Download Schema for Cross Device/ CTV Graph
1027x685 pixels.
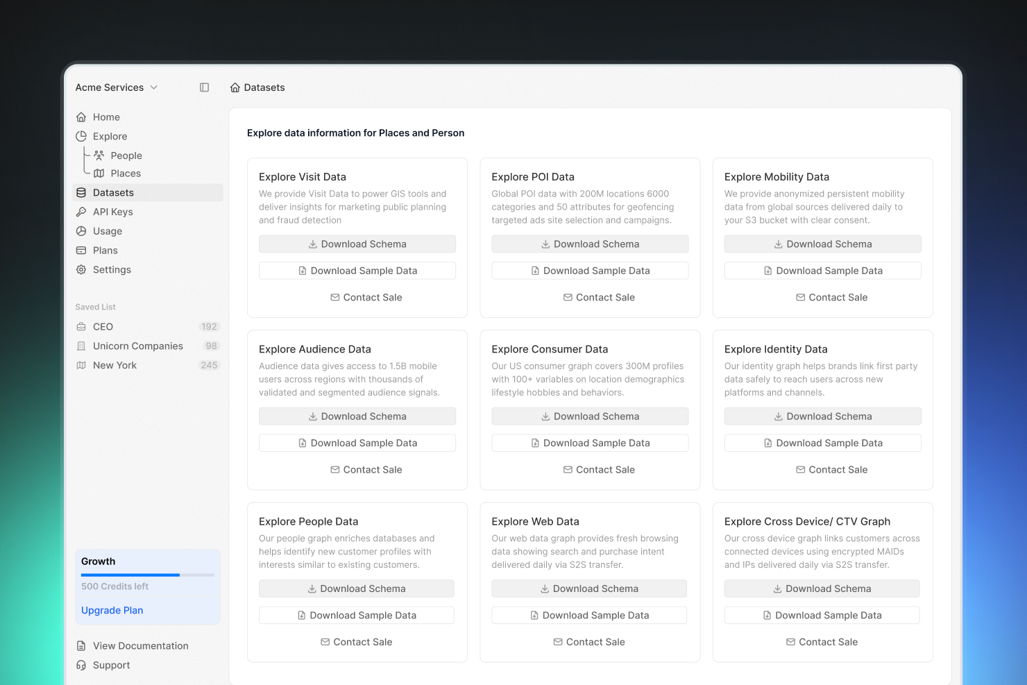click(x=822, y=589)
